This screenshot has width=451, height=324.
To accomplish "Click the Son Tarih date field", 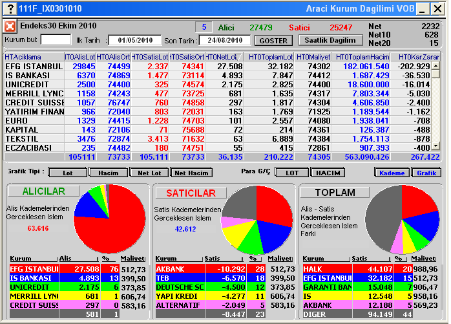I will (224, 40).
